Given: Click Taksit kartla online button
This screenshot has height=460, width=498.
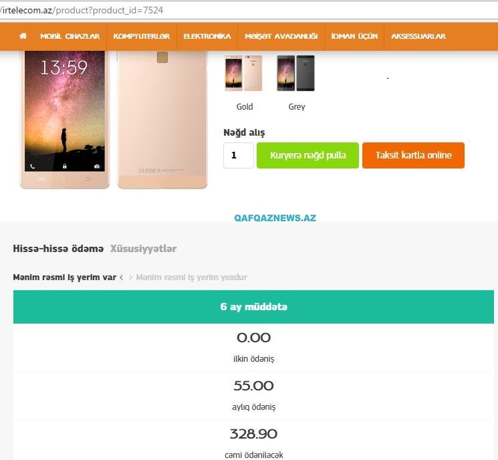Looking at the screenshot, I should click(413, 155).
